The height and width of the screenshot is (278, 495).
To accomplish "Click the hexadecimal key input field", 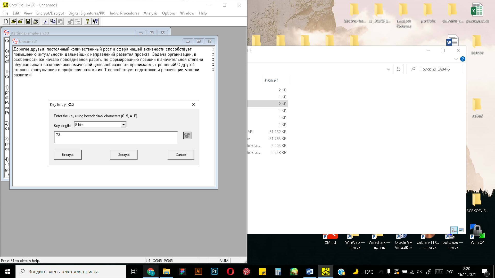I will point(116,137).
